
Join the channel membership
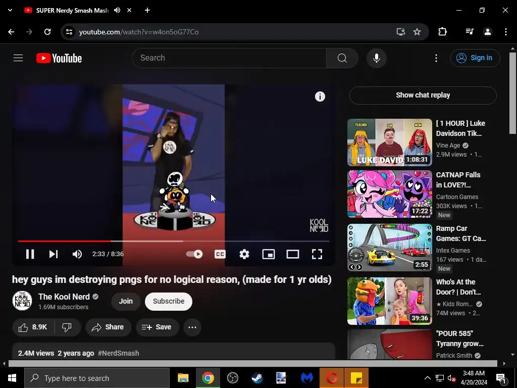point(126,301)
